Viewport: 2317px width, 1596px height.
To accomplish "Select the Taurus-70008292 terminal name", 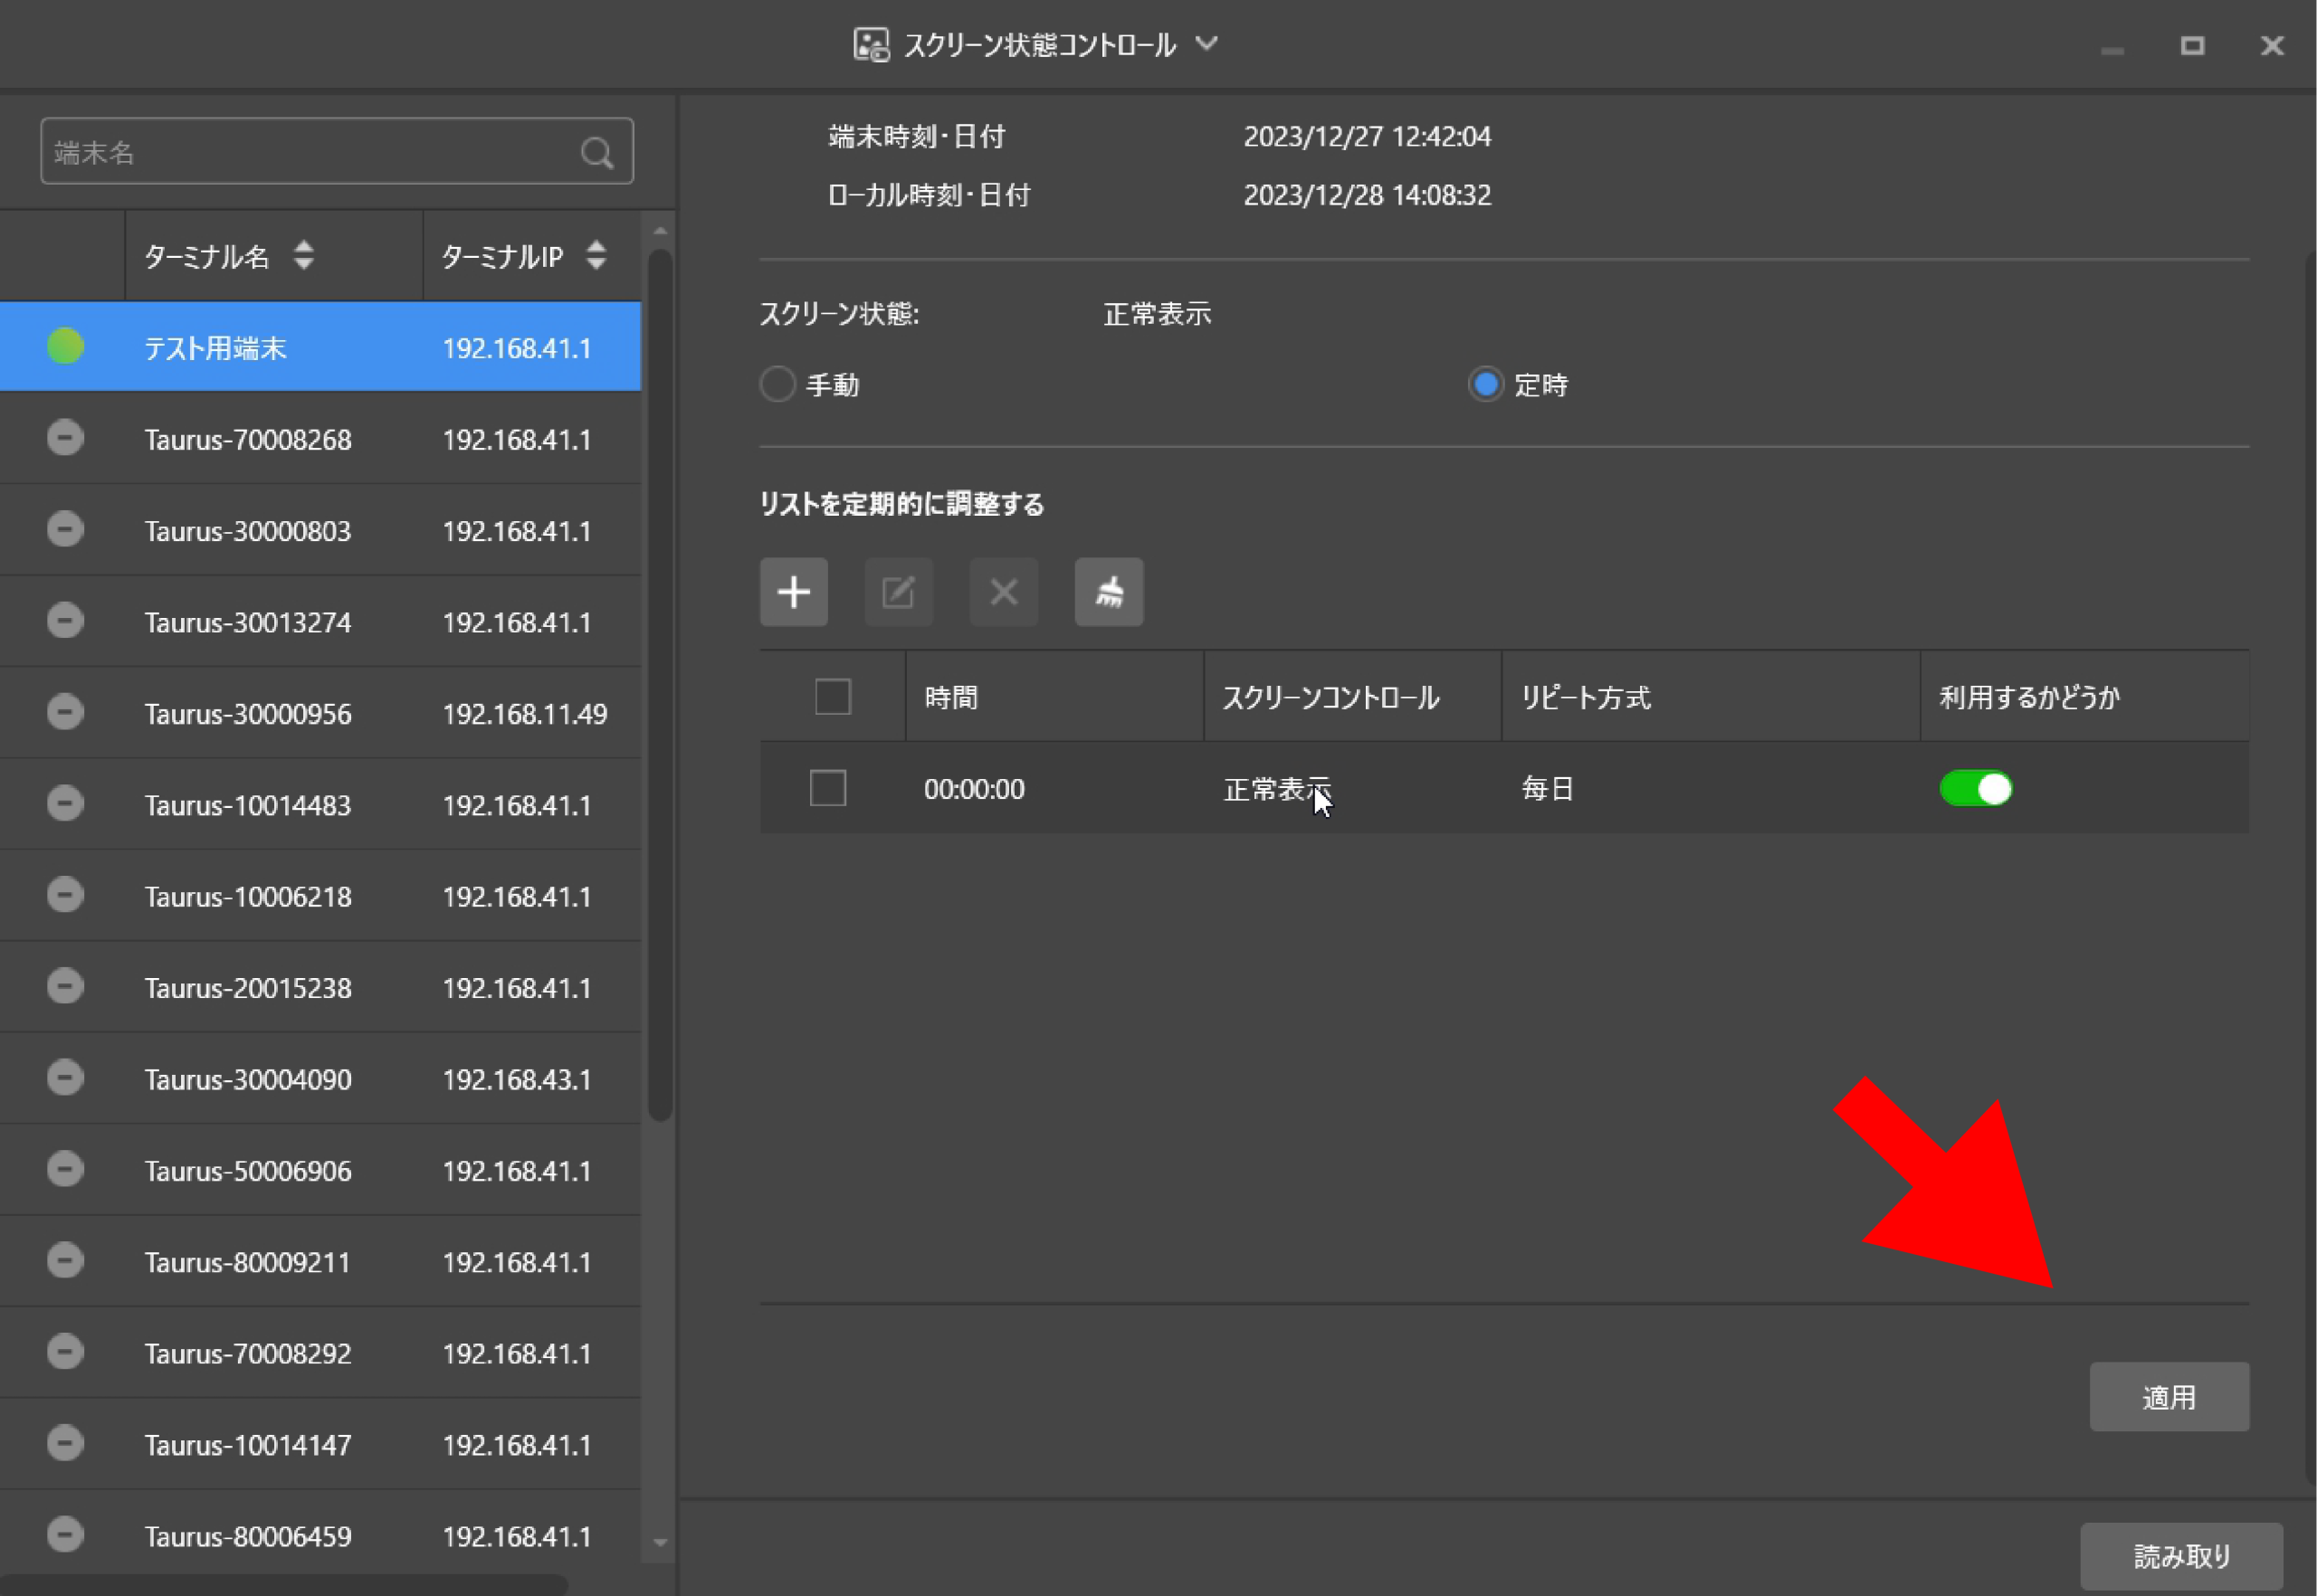I will click(x=247, y=1353).
